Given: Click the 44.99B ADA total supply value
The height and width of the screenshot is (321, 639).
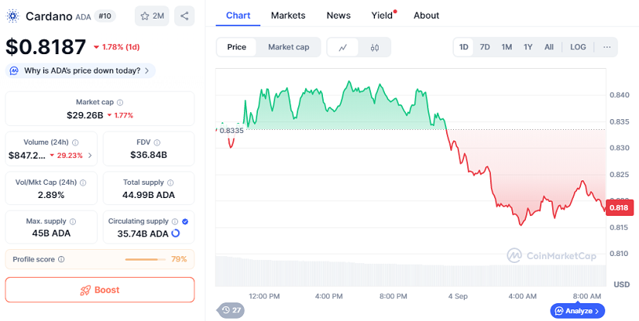Looking at the screenshot, I should 149,195.
